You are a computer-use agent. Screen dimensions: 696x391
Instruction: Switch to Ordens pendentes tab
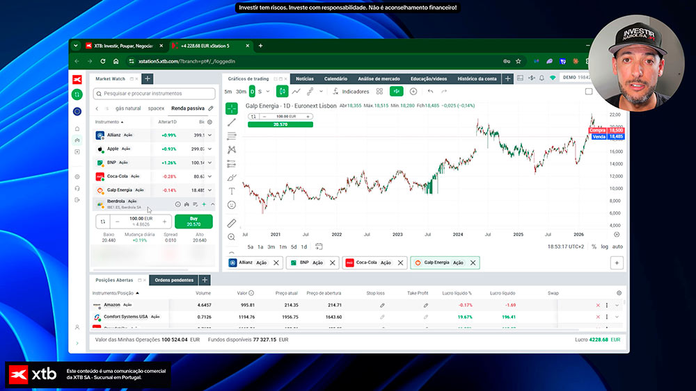(174, 280)
